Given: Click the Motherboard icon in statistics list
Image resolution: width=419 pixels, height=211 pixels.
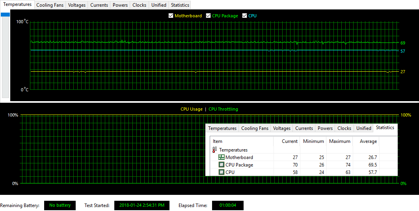Looking at the screenshot, I should pos(221,157).
